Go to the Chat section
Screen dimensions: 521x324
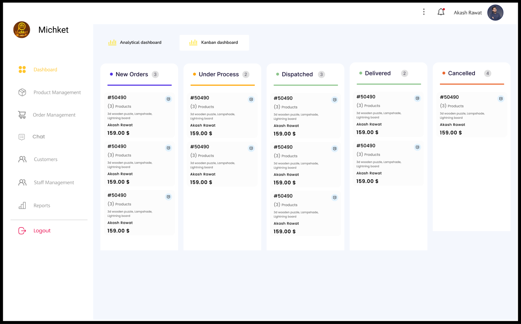[x=38, y=137]
